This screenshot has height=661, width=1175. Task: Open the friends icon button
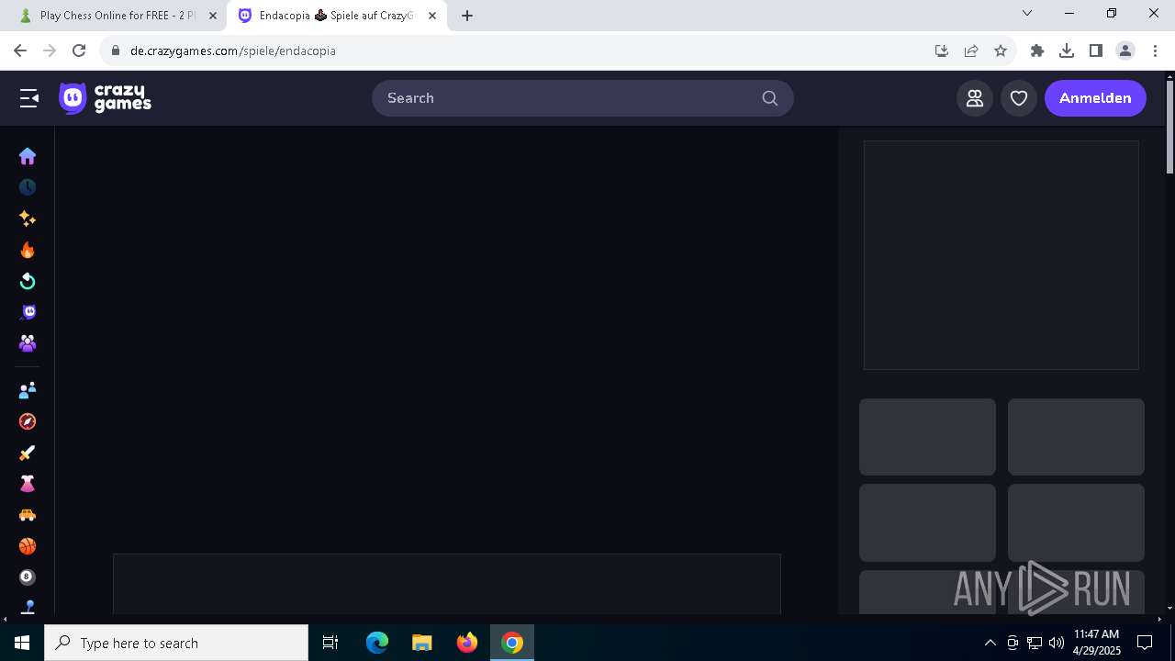[x=975, y=98]
